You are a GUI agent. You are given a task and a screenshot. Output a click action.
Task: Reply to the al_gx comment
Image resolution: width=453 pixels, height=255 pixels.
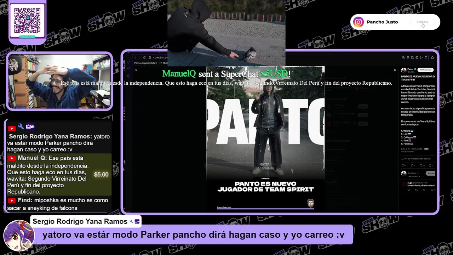[409, 190]
